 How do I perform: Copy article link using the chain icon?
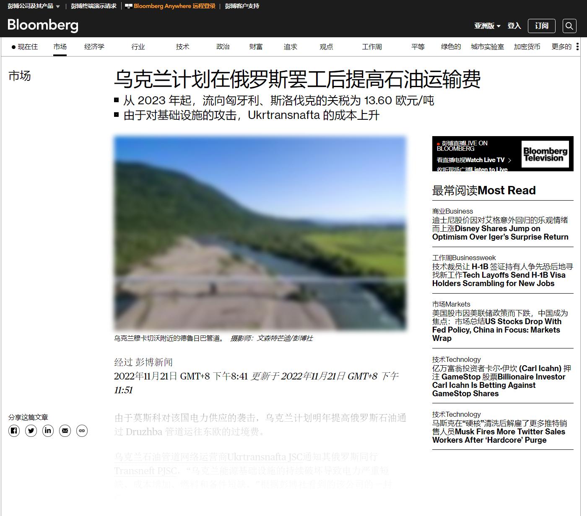[x=82, y=431]
